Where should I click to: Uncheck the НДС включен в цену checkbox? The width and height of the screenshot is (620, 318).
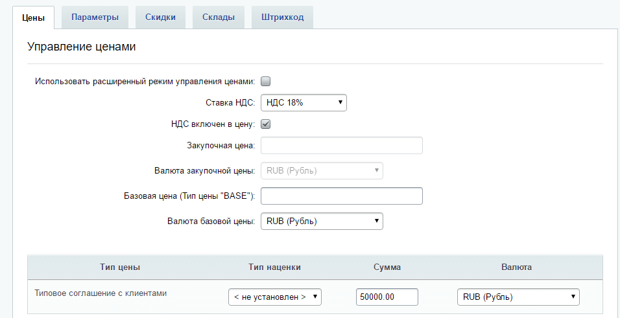point(265,124)
